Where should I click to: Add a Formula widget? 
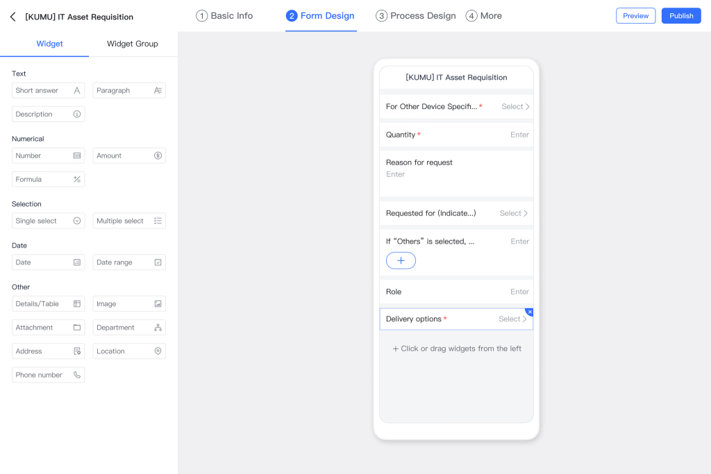click(x=48, y=180)
